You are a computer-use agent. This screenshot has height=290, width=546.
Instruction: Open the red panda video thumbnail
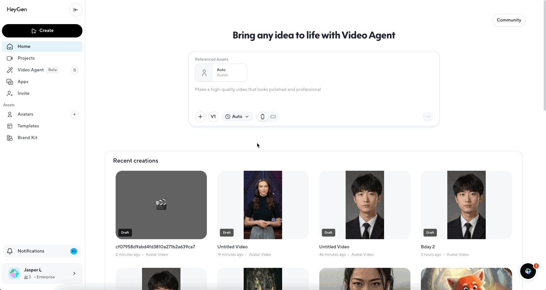467,279
